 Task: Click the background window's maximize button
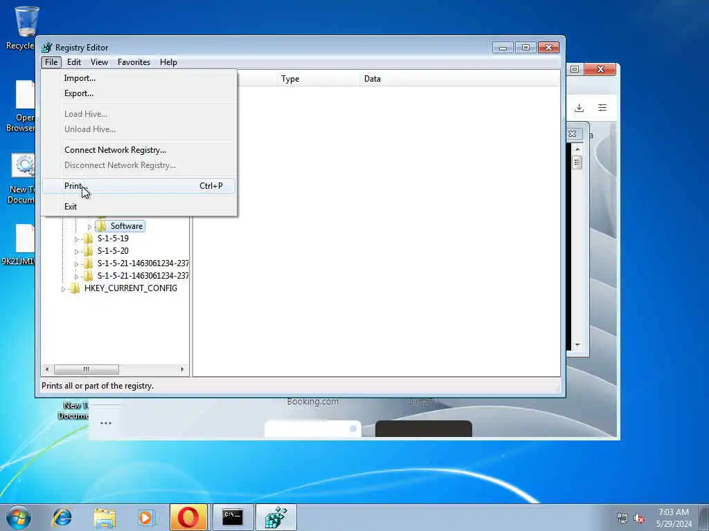click(x=574, y=69)
